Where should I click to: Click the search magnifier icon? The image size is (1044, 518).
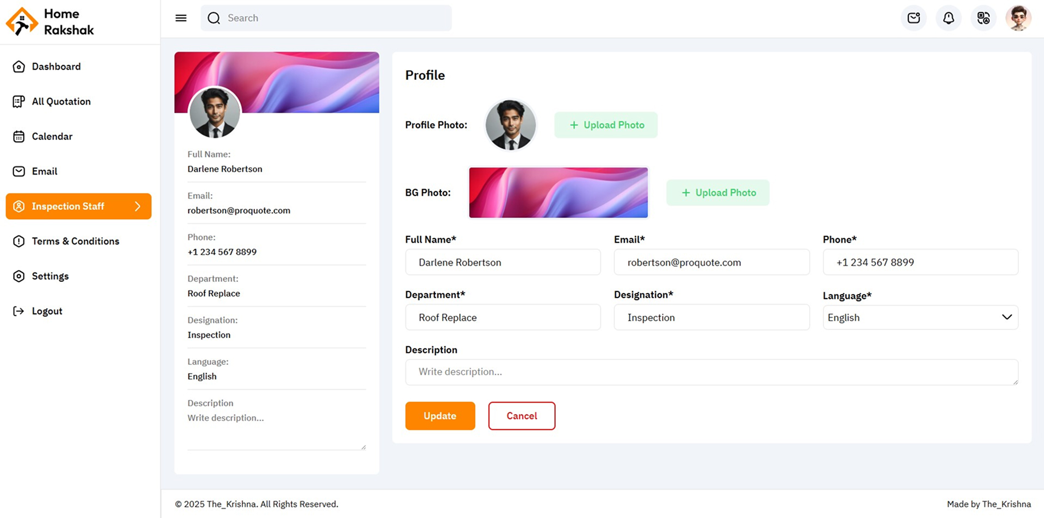pyautogui.click(x=214, y=18)
